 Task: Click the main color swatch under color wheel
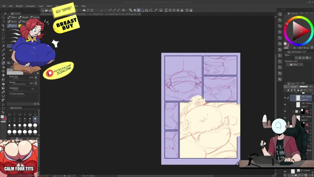(x=285, y=44)
